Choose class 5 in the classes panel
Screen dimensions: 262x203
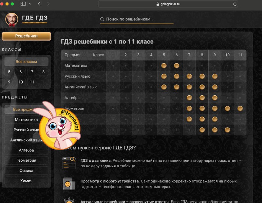click(9, 72)
